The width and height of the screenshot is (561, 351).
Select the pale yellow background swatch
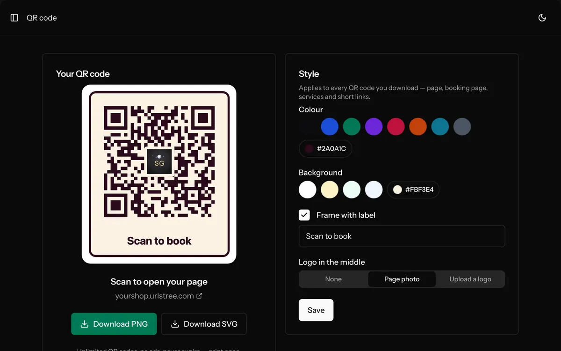coord(330,190)
